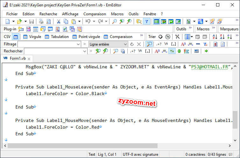
Task: Paste from clipboard icon
Action: tap(74, 21)
